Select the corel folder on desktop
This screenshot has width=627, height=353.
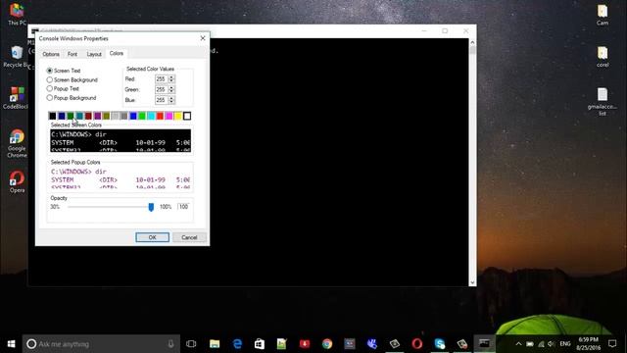pos(603,57)
